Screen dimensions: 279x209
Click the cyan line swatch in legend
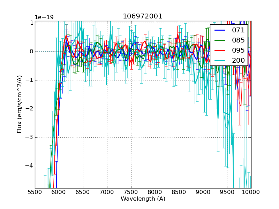pyautogui.click(x=220, y=60)
